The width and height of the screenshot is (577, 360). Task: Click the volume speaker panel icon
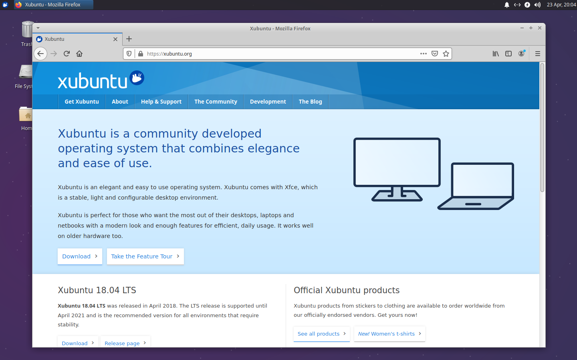537,5
